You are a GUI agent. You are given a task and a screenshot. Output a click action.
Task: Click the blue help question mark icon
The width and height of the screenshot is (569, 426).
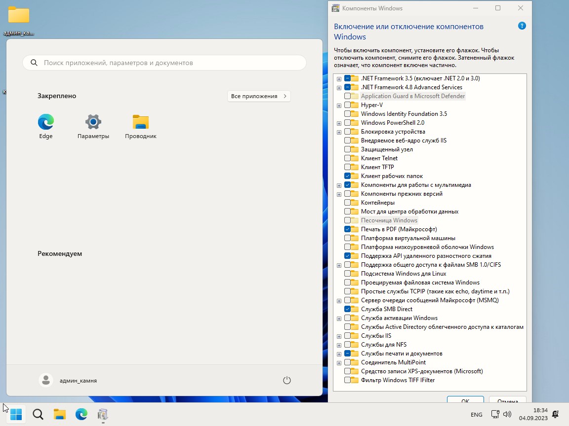pos(522,26)
